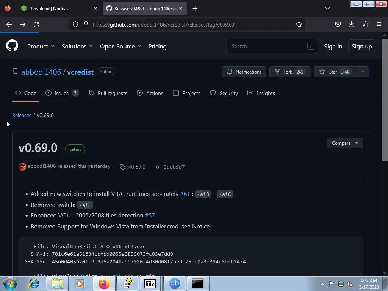Star the vcredist repository
388x291 pixels.
[335, 72]
